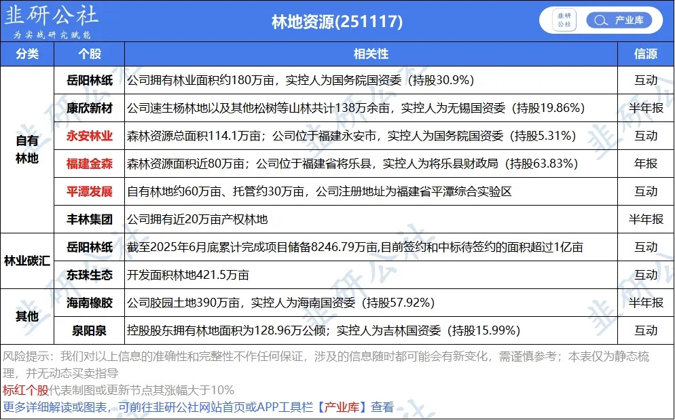The image size is (675, 420).
Task: Click 半年报 source in 康欣新材 row
Action: [646, 108]
